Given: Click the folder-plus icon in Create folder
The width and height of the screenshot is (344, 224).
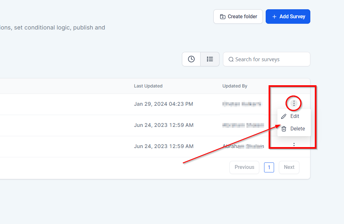Looking at the screenshot, I should (x=223, y=17).
